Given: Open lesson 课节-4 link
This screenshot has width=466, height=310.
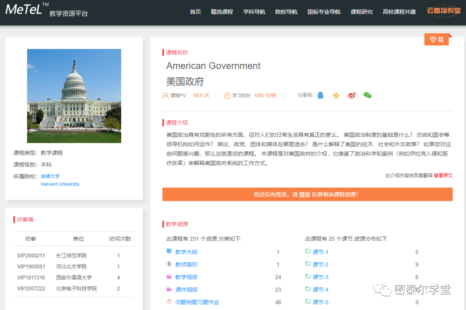Looking at the screenshot, I should 320,289.
